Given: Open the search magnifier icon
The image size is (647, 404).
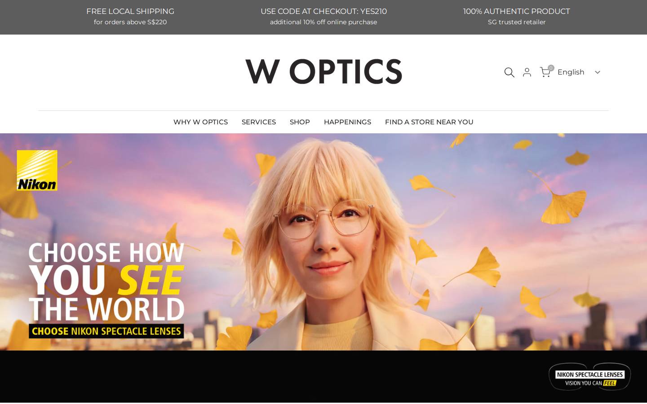Looking at the screenshot, I should coord(509,72).
